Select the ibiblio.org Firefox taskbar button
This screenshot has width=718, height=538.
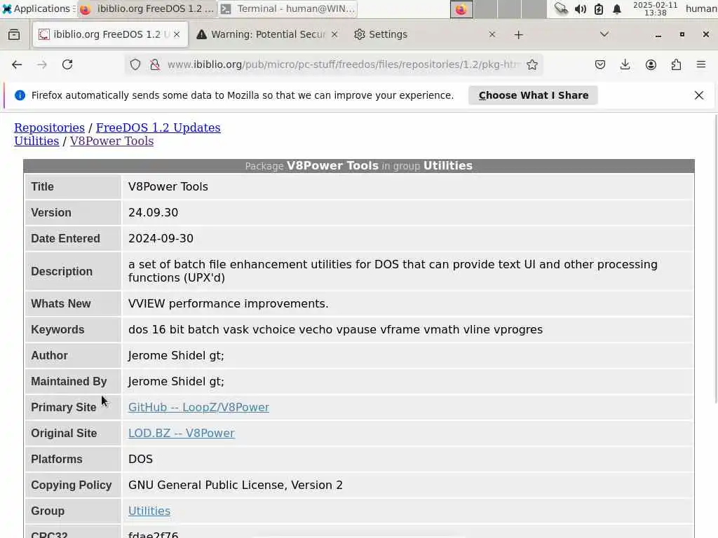click(x=147, y=8)
